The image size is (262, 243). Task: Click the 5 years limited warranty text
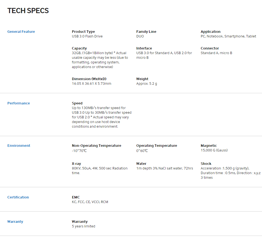pos(84,226)
